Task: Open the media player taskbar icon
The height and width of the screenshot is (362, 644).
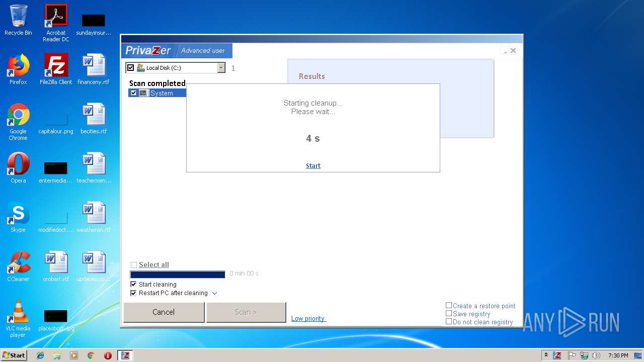Action: (74, 355)
